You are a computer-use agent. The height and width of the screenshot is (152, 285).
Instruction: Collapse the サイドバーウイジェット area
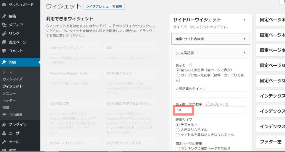244,20
